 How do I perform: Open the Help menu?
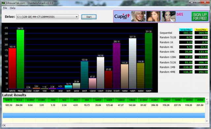pos(13,8)
